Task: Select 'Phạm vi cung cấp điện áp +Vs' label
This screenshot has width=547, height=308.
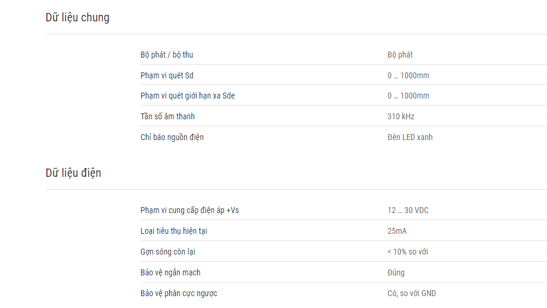Action: pyautogui.click(x=190, y=211)
